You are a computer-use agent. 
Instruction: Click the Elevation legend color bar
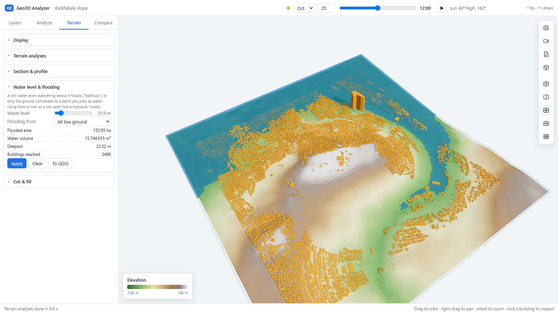[157, 287]
